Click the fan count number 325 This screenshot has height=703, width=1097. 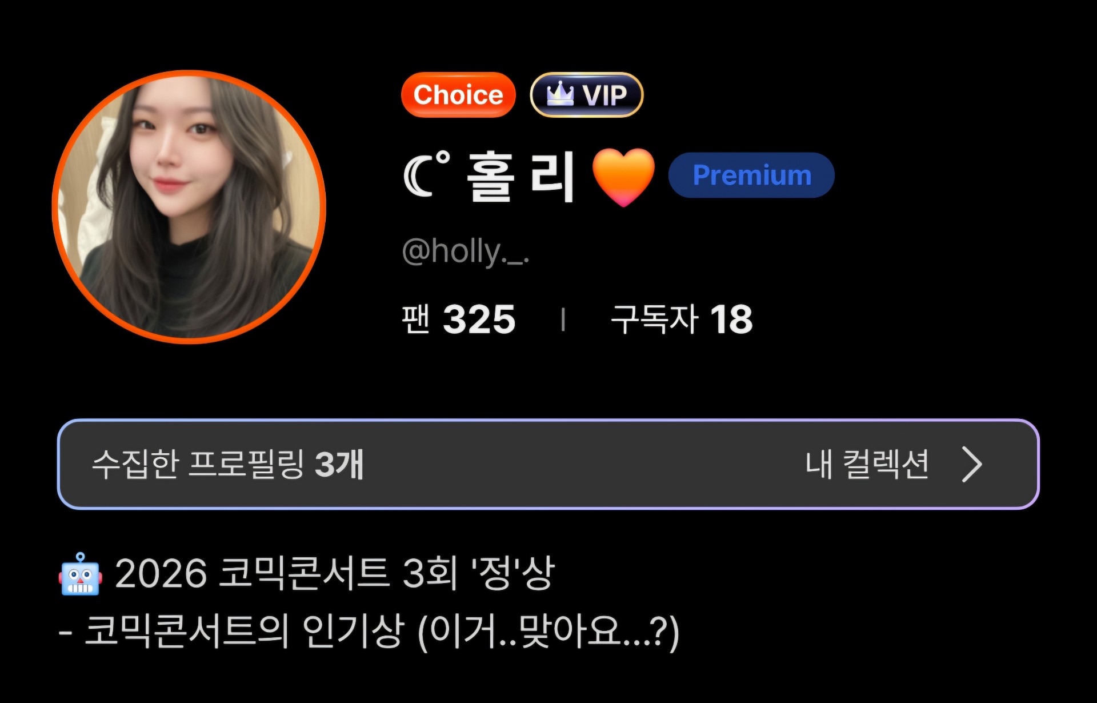click(479, 319)
